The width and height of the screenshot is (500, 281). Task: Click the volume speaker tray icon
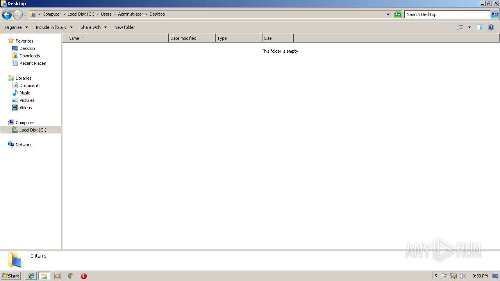click(463, 276)
